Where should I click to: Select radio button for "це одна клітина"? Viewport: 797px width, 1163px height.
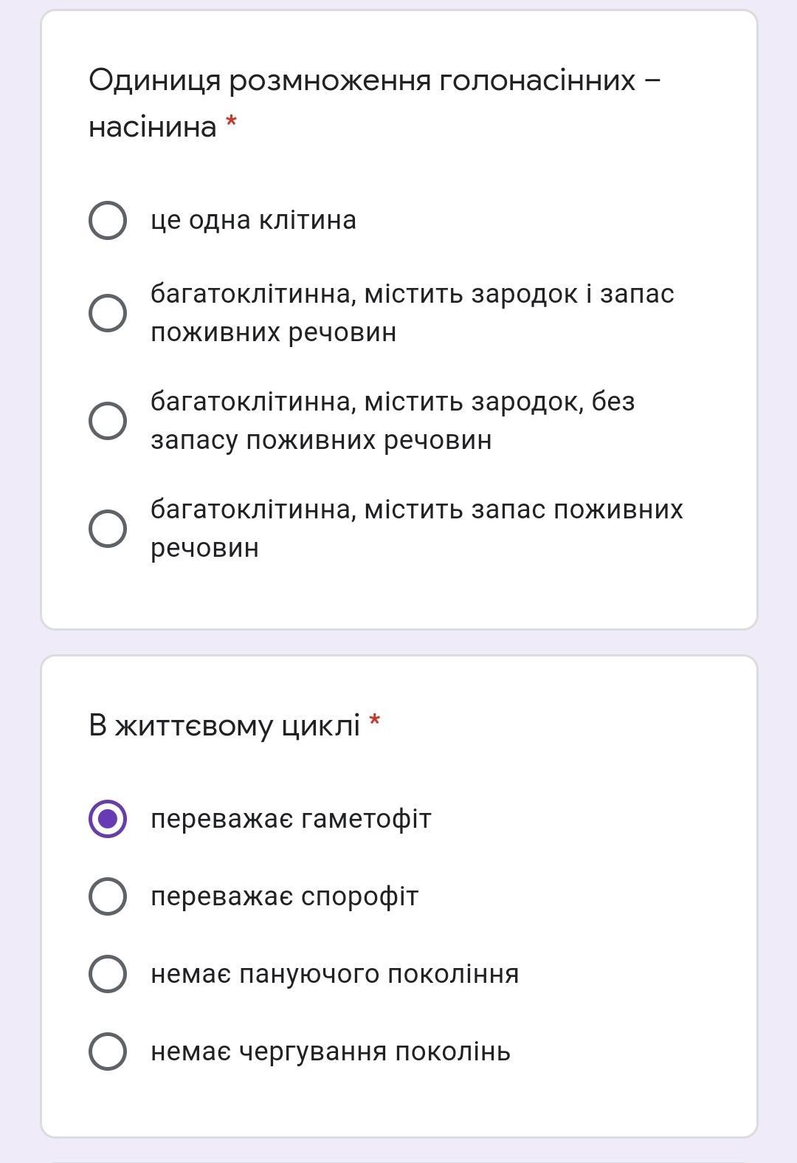108,220
